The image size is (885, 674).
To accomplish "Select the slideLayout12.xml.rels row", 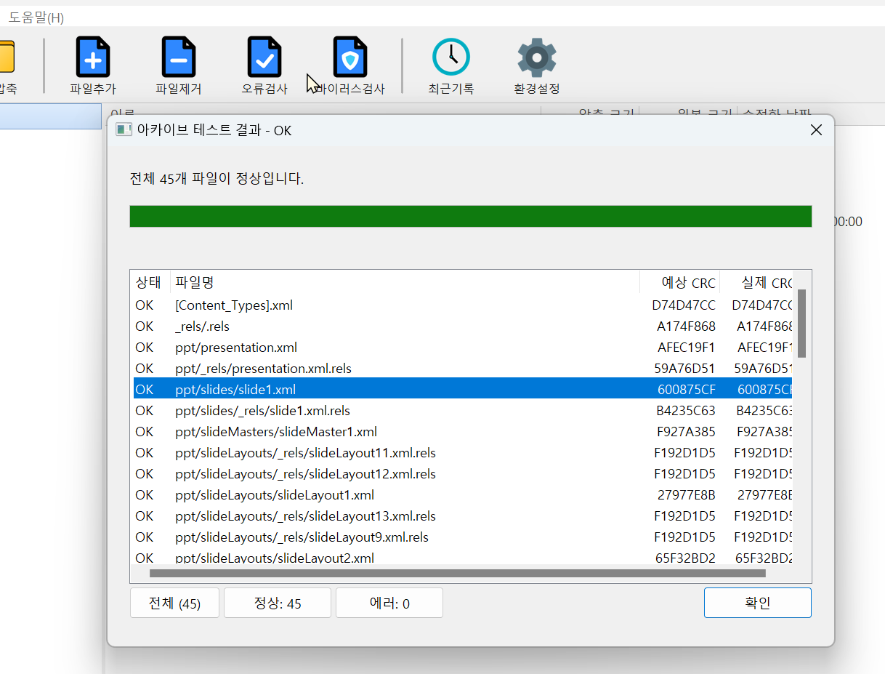I will 463,474.
